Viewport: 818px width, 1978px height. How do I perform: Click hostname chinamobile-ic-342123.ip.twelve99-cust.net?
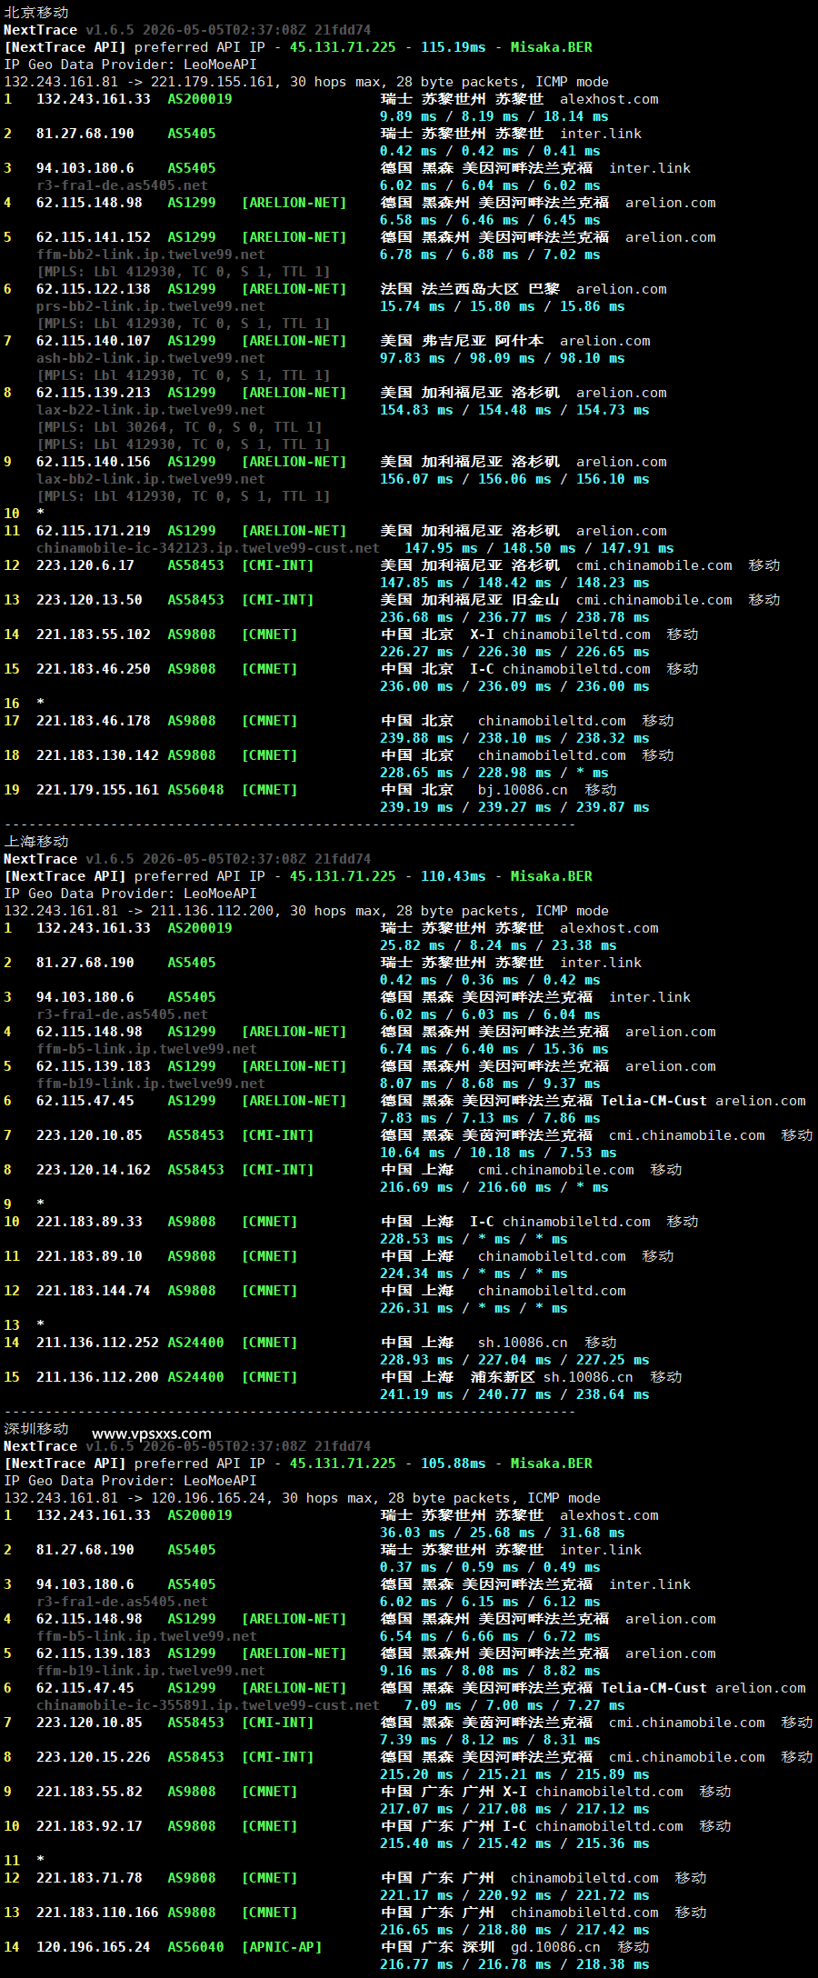point(208,548)
